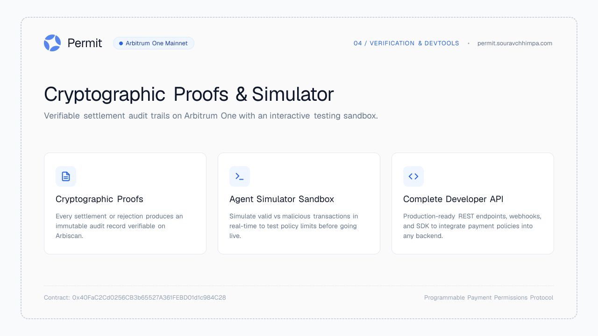Click the Permit logo icon
The height and width of the screenshot is (336, 598).
(x=52, y=43)
